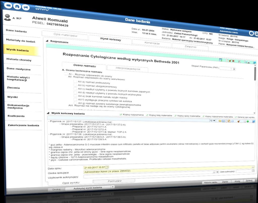Maximize result editor with blue expand icon
Image resolution: width=258 pixels, height=203 pixels.
[x=254, y=122]
